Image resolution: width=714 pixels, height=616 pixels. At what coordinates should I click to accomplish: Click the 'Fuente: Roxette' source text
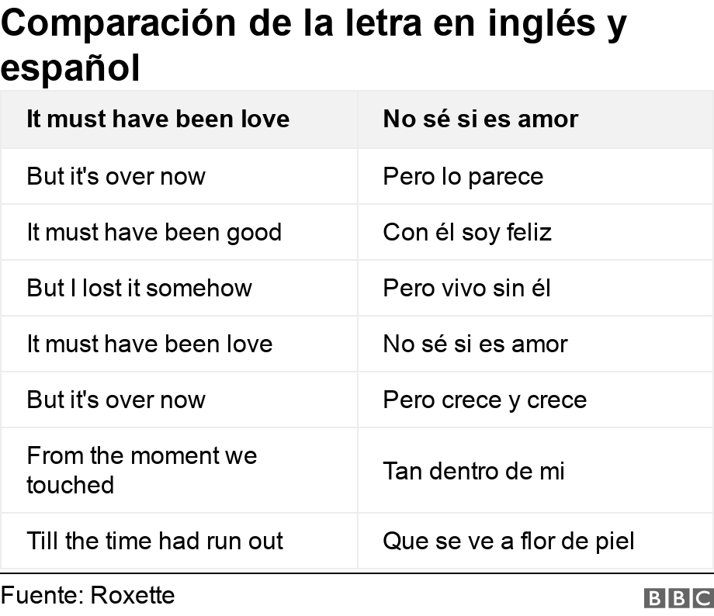pyautogui.click(x=88, y=596)
